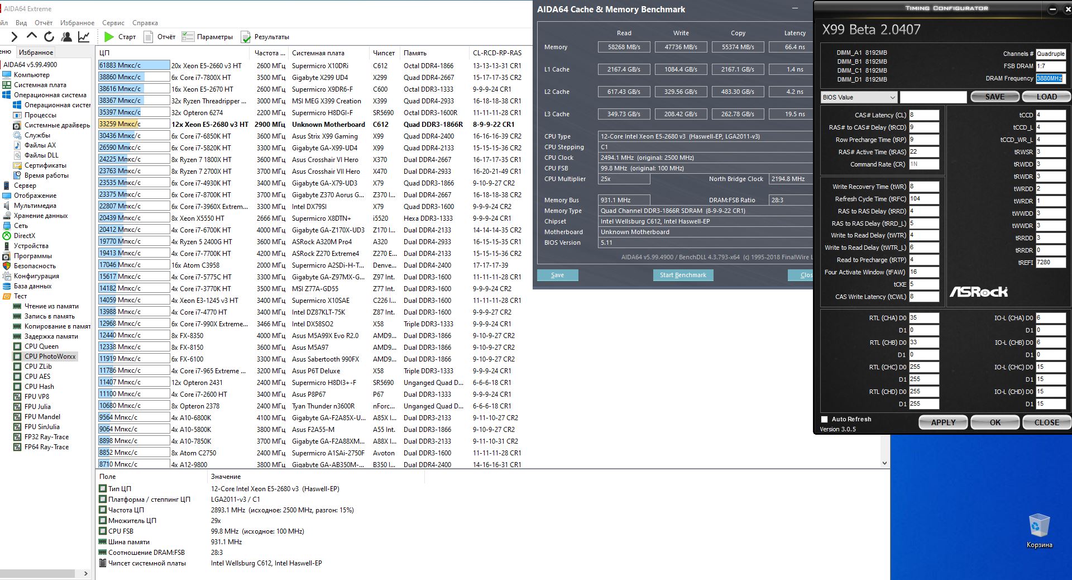This screenshot has width=1072, height=580.
Task: Open the BIOS Value dropdown in Timing Configurator
Action: click(x=859, y=97)
